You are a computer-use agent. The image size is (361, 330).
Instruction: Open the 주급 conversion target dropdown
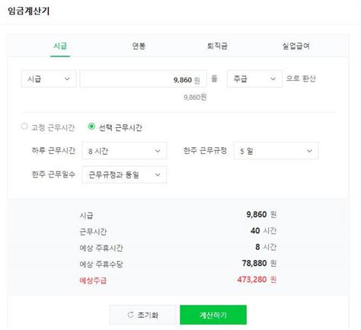(x=254, y=78)
